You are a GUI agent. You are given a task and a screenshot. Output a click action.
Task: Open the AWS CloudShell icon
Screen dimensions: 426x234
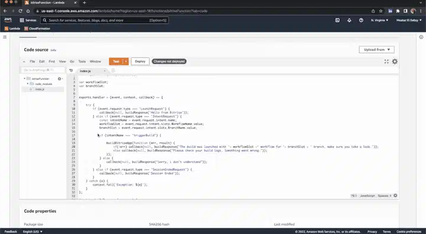(337, 20)
